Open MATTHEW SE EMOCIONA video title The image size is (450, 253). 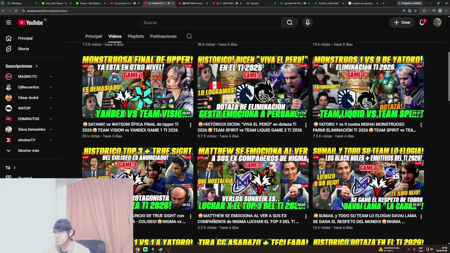pyautogui.click(x=248, y=219)
